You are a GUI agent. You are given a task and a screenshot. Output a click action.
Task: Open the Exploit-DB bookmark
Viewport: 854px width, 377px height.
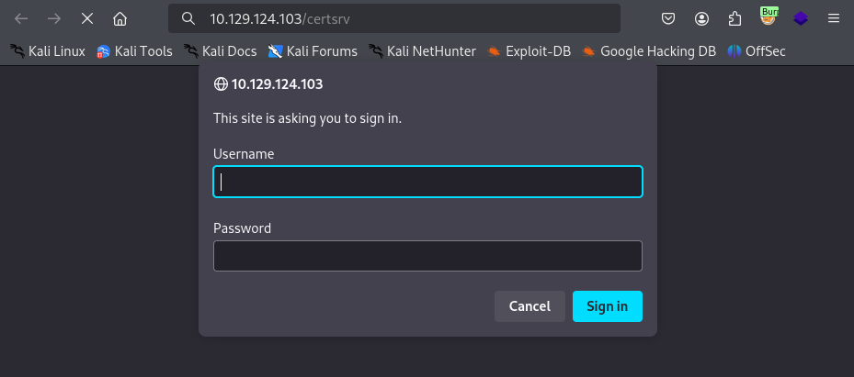[529, 51]
